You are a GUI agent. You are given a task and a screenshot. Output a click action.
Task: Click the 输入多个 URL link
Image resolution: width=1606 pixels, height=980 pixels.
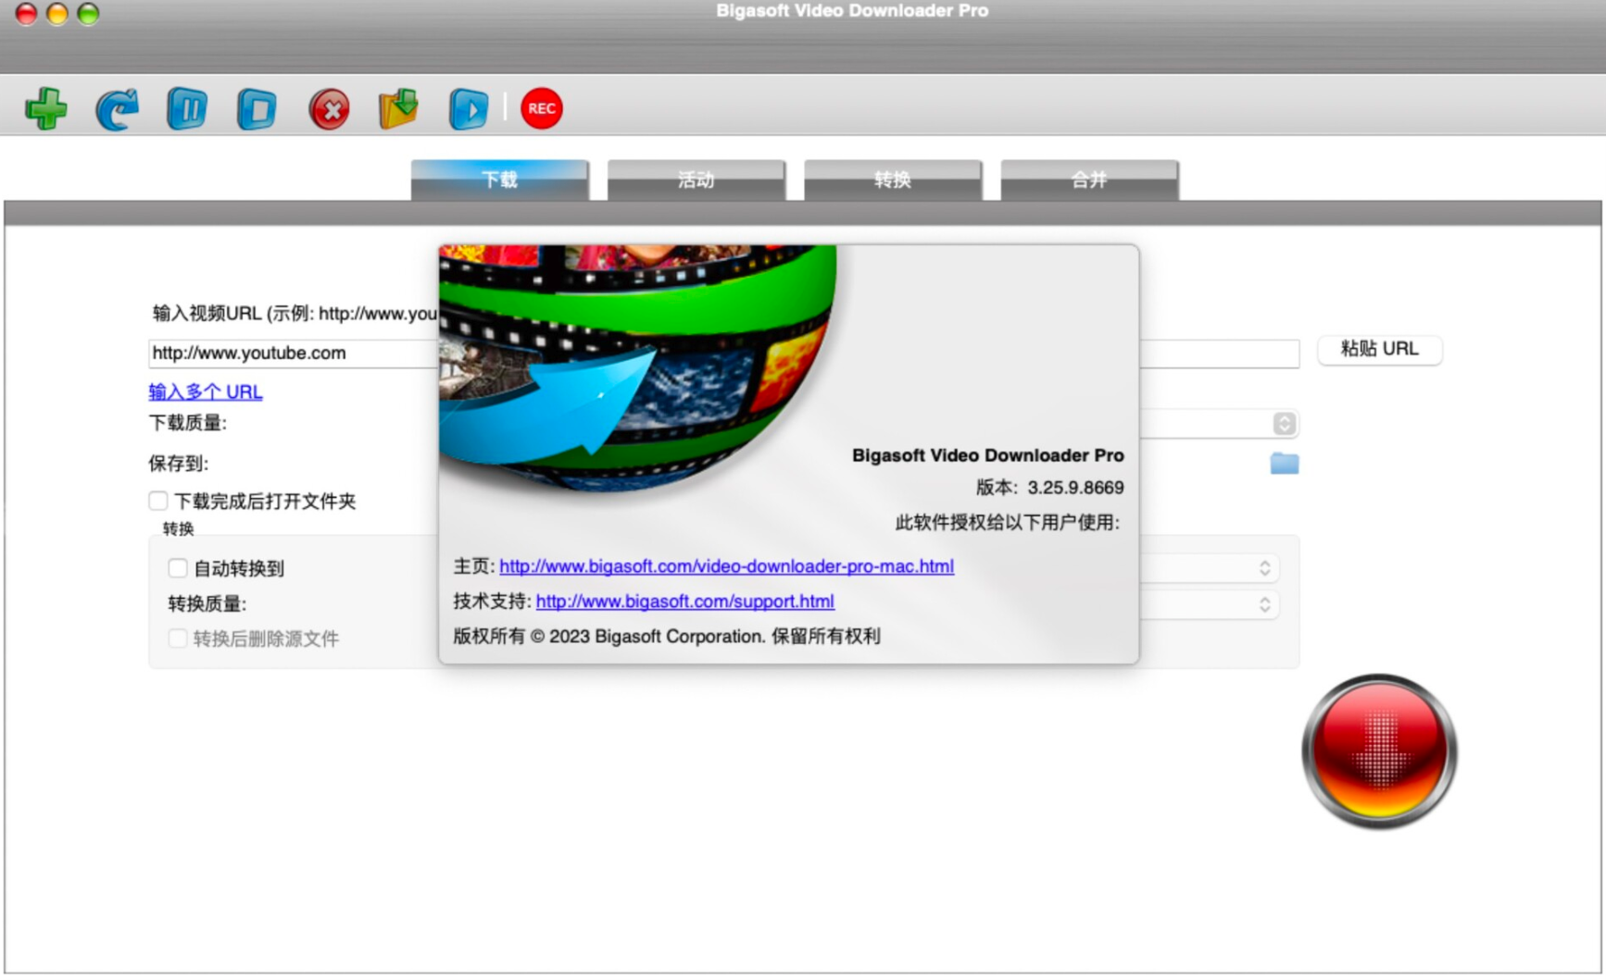[x=206, y=391]
